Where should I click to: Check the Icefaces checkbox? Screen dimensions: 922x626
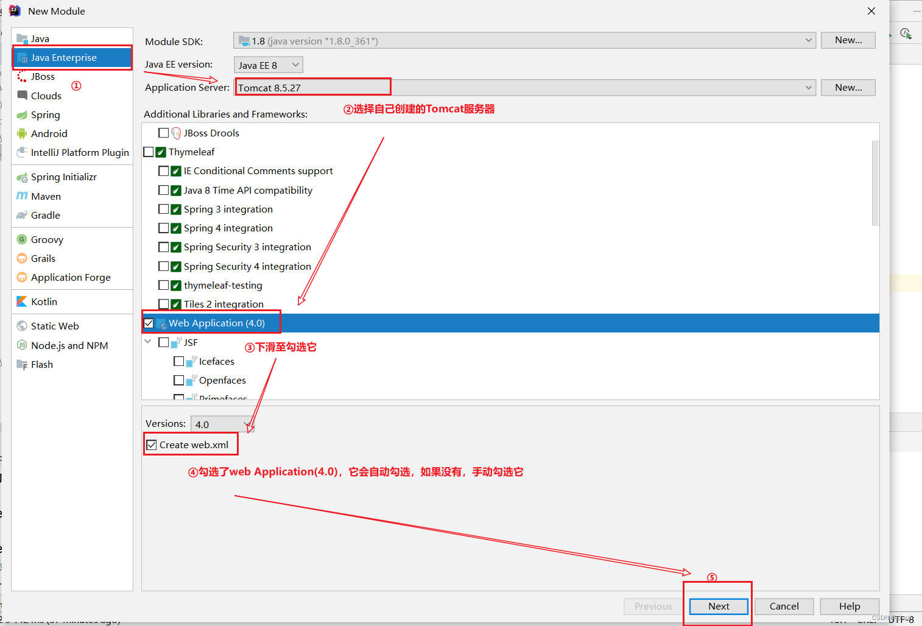tap(178, 361)
